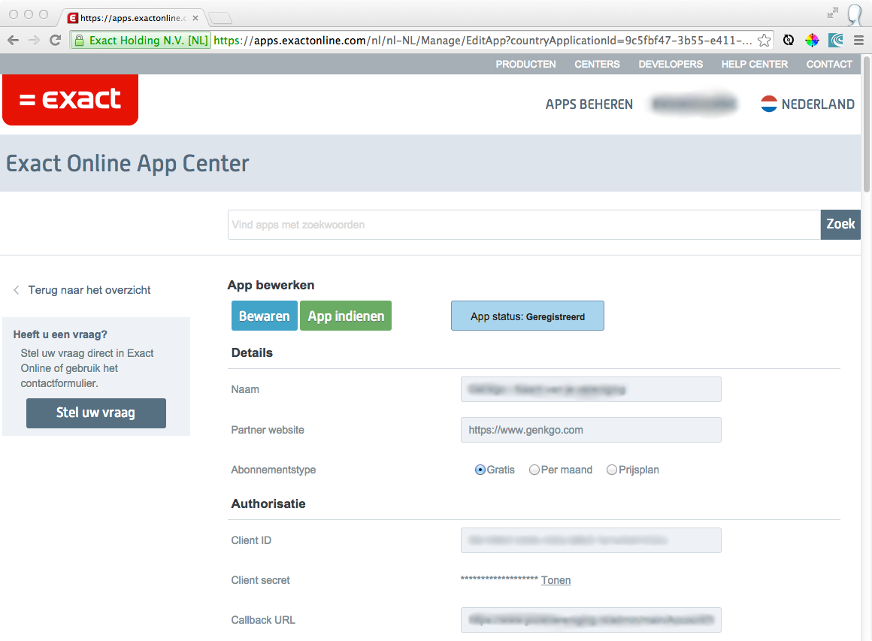This screenshot has width=872, height=641.
Task: Click the "Abonnementstype" label
Action: tap(273, 470)
